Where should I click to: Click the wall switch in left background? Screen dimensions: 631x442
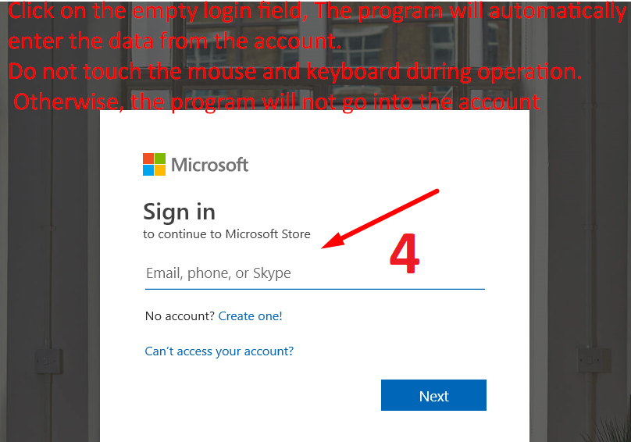48,361
